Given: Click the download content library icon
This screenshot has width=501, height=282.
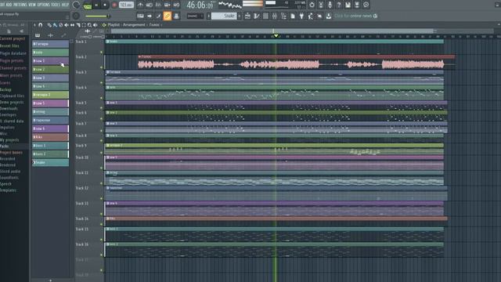Looking at the screenshot, I should (x=329, y=16).
